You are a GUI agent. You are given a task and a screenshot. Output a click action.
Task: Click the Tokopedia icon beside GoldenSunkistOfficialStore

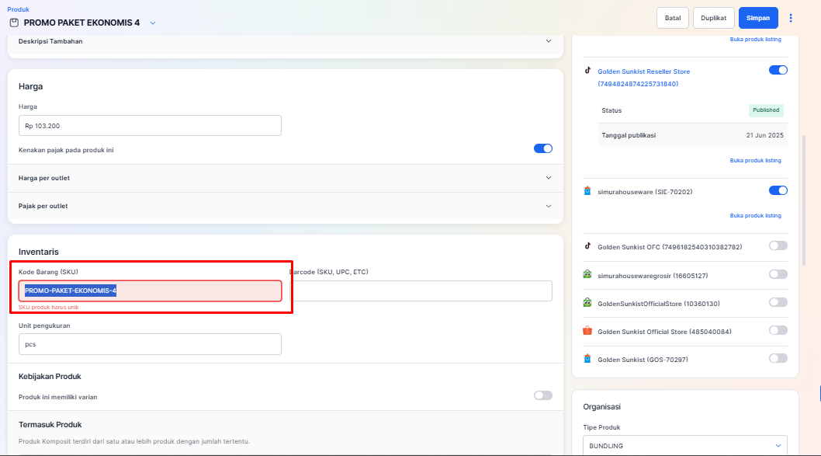(588, 303)
